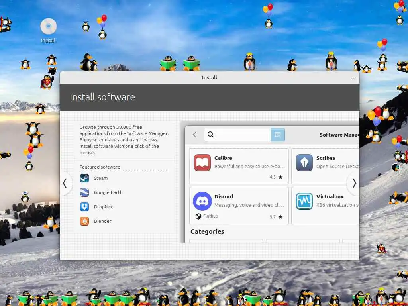Click the Calibre app title

tap(223, 158)
